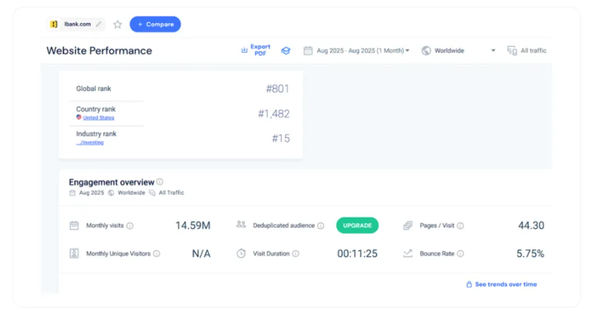Click the Bounce Rate info icon

[x=460, y=254]
